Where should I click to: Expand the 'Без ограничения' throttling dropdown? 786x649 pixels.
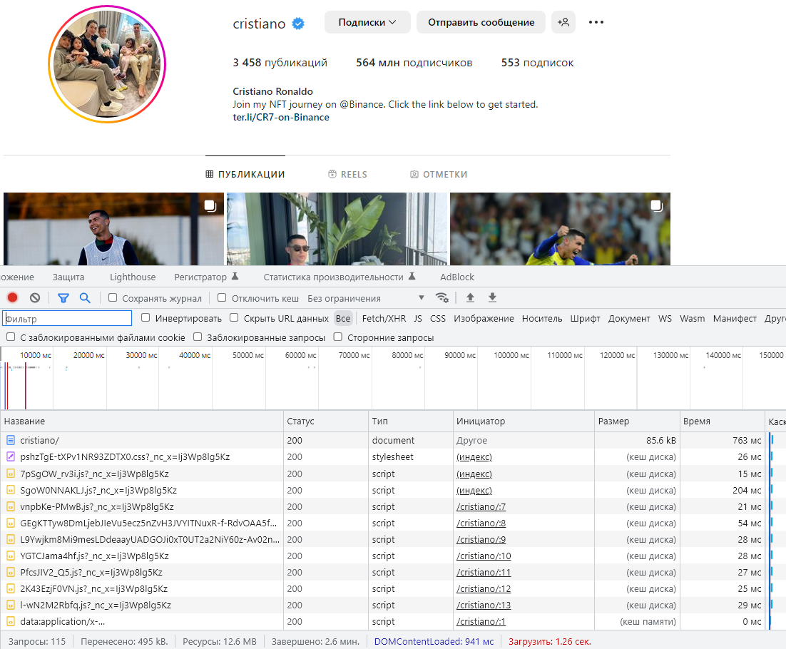click(x=365, y=298)
